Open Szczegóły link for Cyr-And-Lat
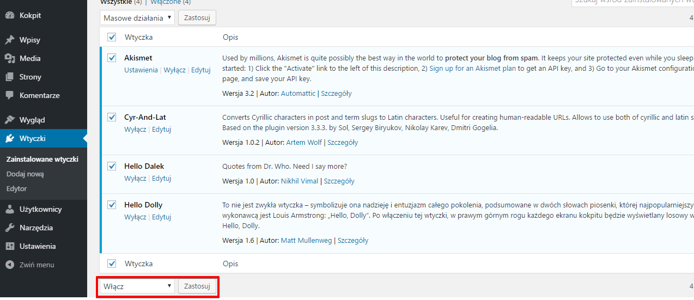Viewport: 694px width, 300px height. click(343, 143)
